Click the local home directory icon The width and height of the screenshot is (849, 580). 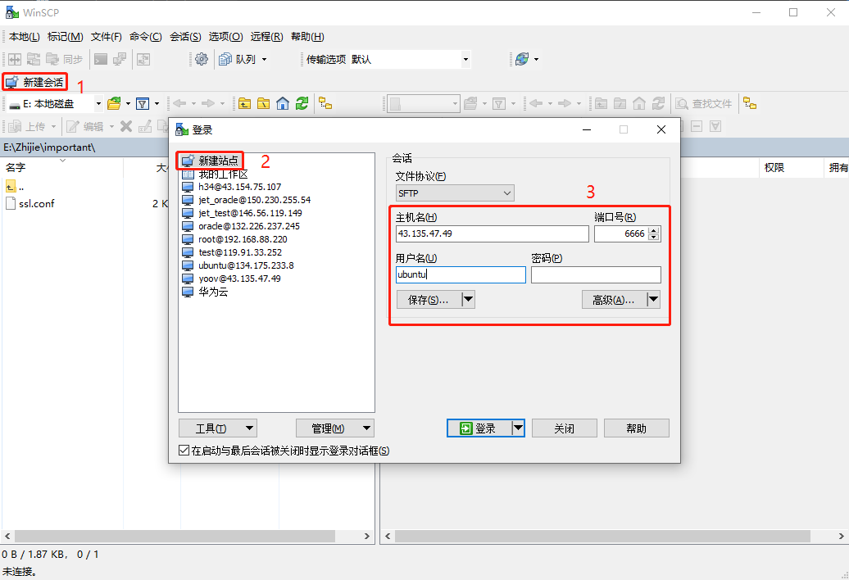[x=283, y=103]
